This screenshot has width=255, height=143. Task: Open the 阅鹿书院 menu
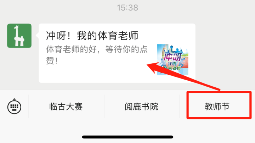(141, 107)
